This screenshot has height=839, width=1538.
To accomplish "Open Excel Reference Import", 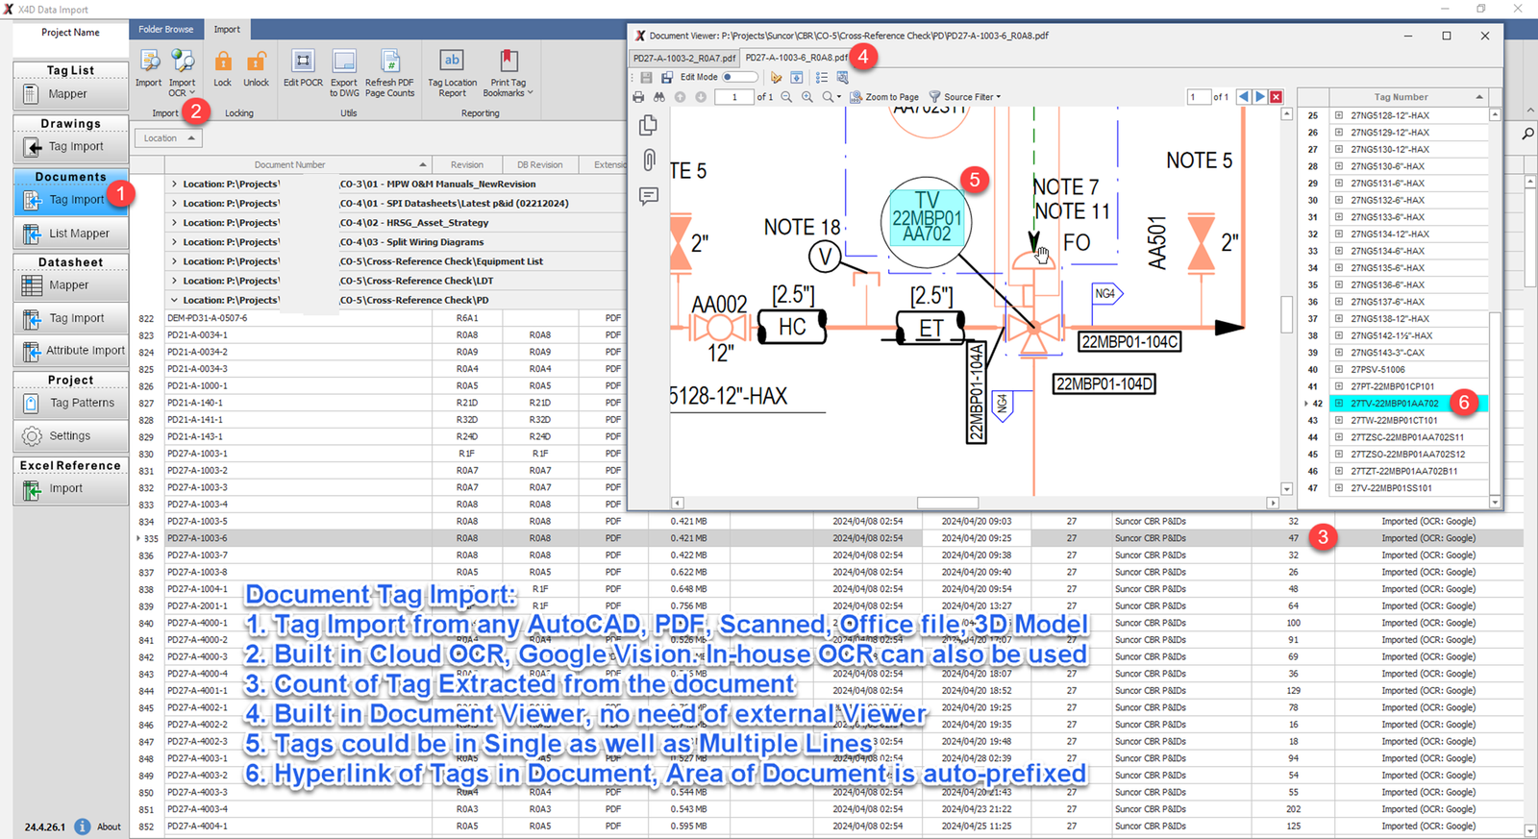I will [x=70, y=488].
